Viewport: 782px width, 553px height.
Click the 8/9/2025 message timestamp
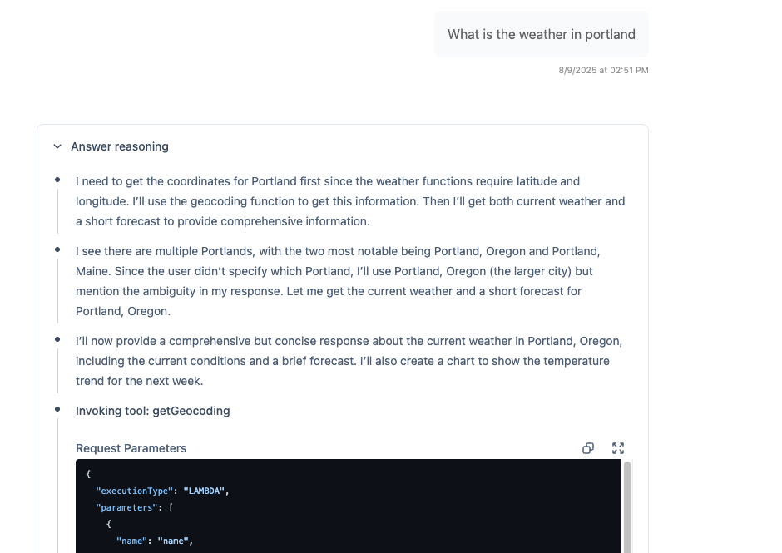pos(603,71)
